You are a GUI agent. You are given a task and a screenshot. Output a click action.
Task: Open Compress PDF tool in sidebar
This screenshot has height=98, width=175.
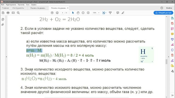172,55
